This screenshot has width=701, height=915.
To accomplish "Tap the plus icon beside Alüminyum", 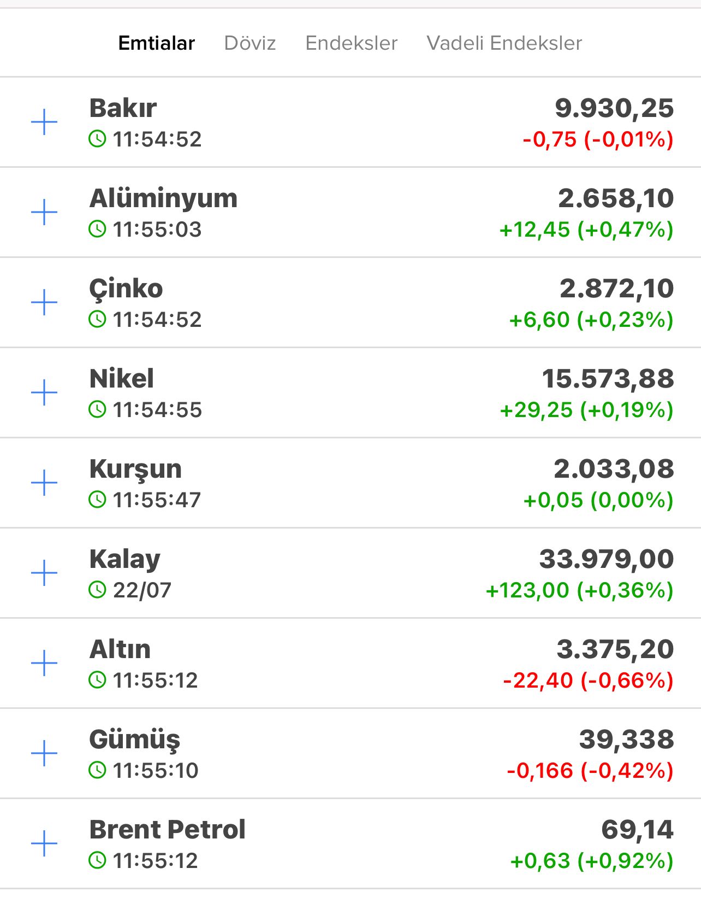I will (44, 212).
